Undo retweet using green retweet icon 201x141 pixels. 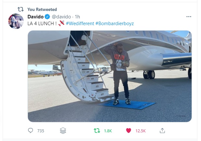point(97,131)
